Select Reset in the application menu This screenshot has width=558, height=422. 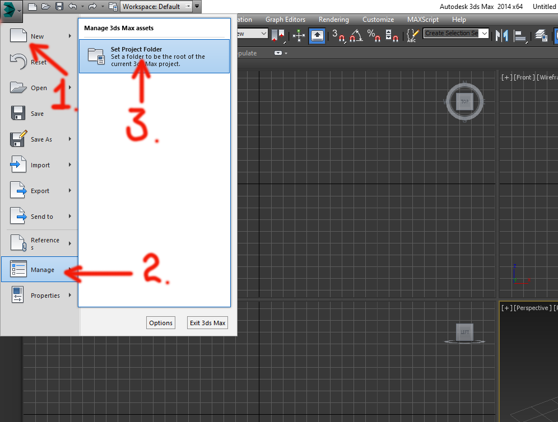(x=40, y=62)
